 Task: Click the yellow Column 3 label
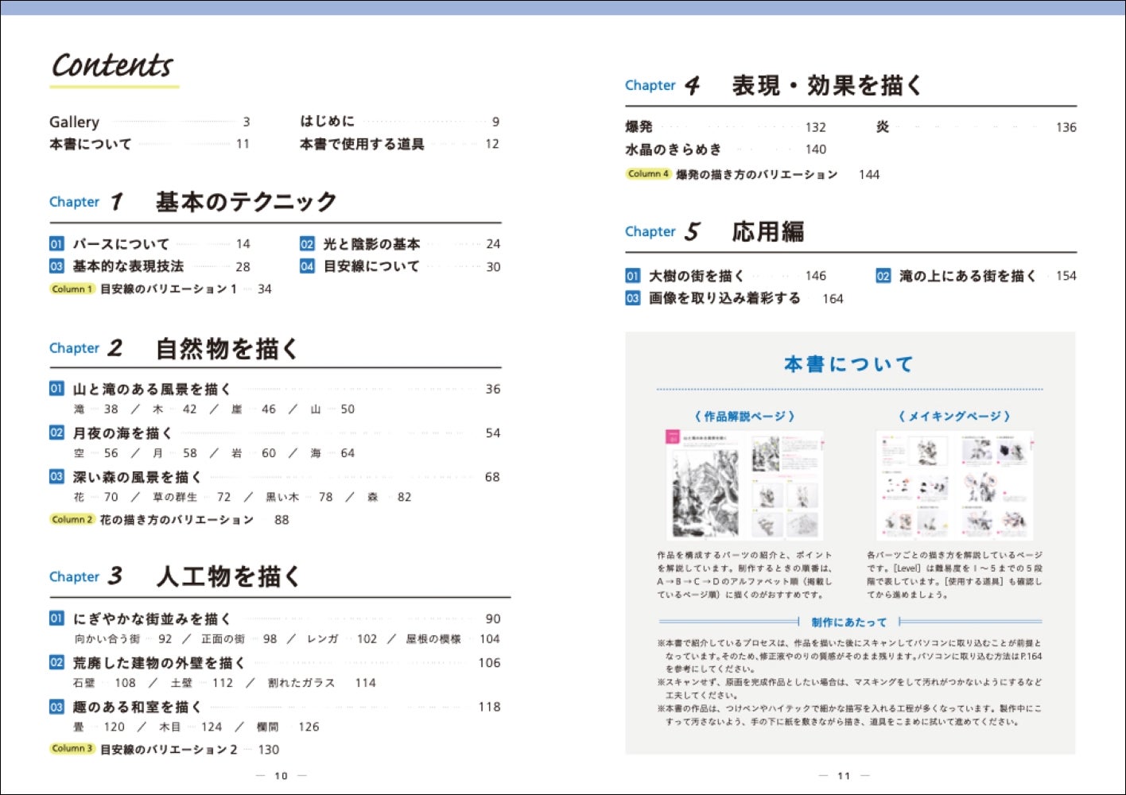coord(72,748)
